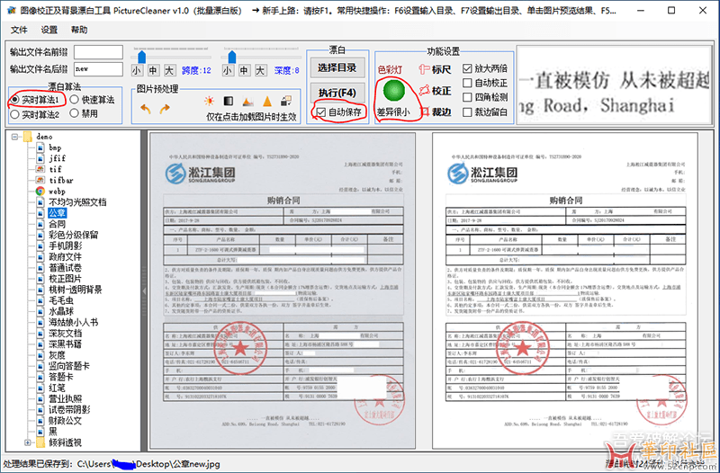Select 营业执照 in the file tree

65,398
